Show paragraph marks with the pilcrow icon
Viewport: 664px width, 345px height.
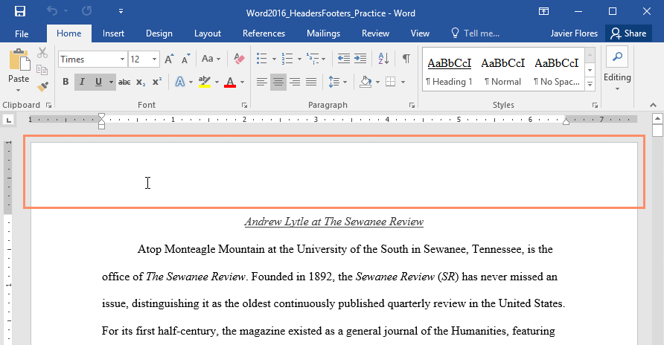tap(406, 59)
